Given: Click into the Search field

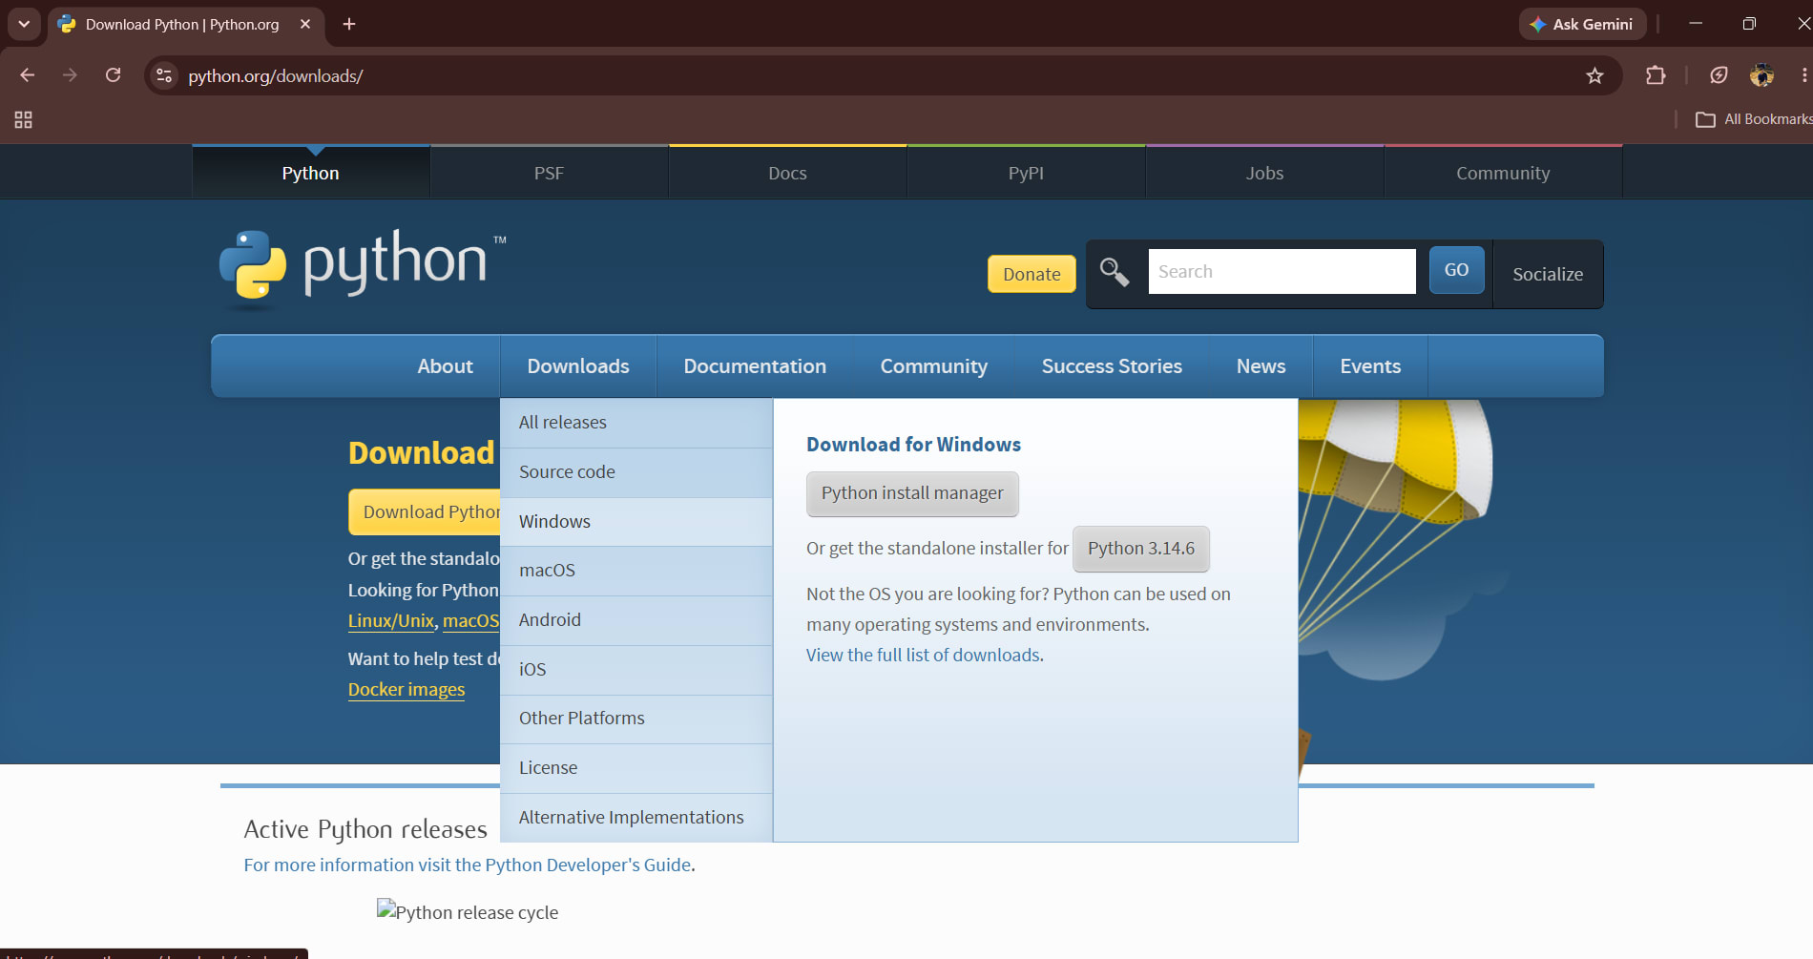Looking at the screenshot, I should 1282,271.
